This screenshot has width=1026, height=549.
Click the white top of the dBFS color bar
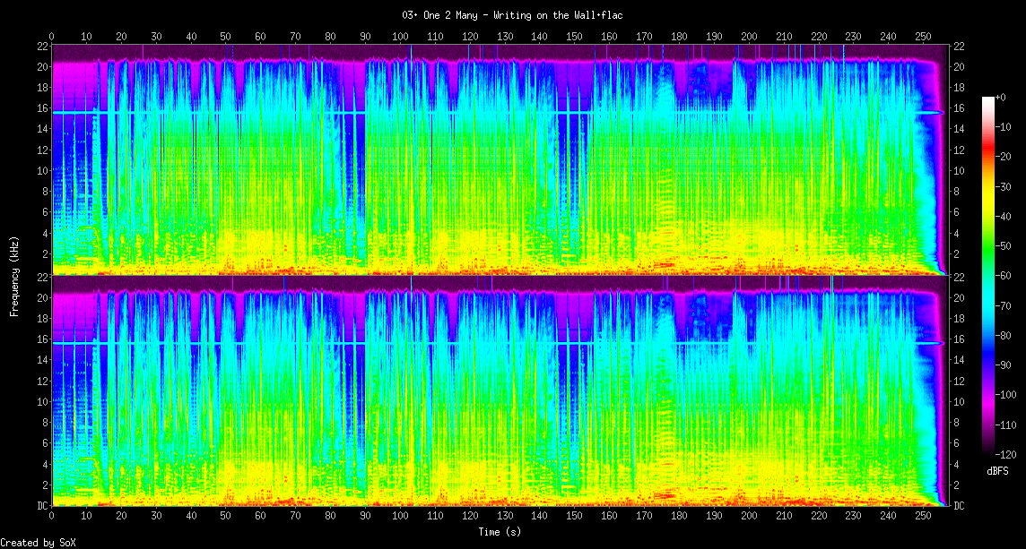click(988, 99)
